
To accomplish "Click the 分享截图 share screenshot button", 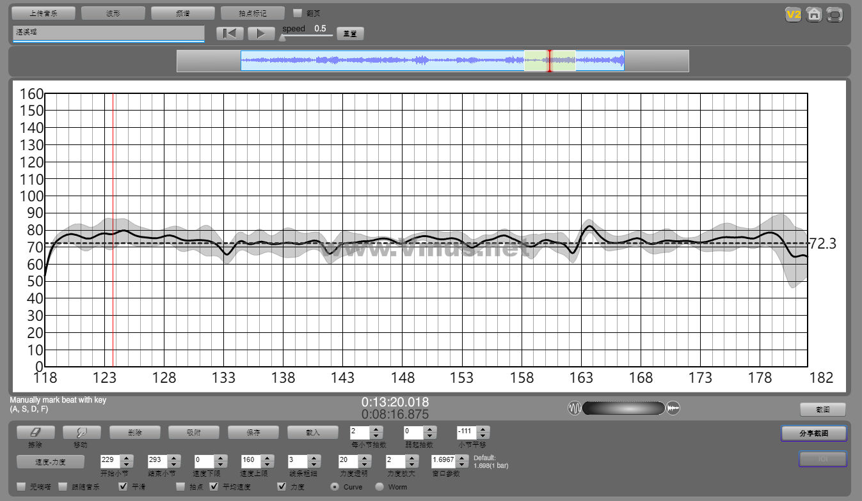I will coord(814,433).
